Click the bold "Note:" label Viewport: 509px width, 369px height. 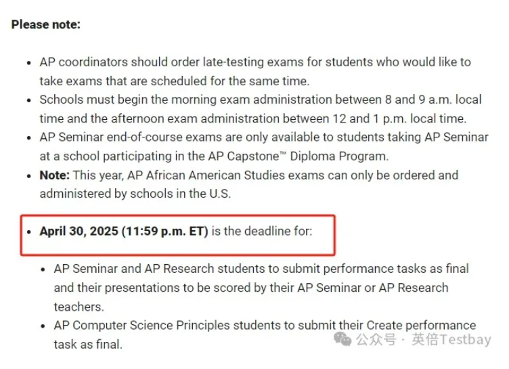click(55, 175)
